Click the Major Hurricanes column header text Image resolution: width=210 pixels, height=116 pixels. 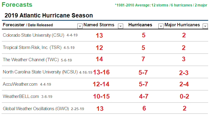pos(182,25)
